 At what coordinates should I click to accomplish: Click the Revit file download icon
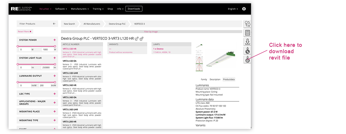(247, 59)
